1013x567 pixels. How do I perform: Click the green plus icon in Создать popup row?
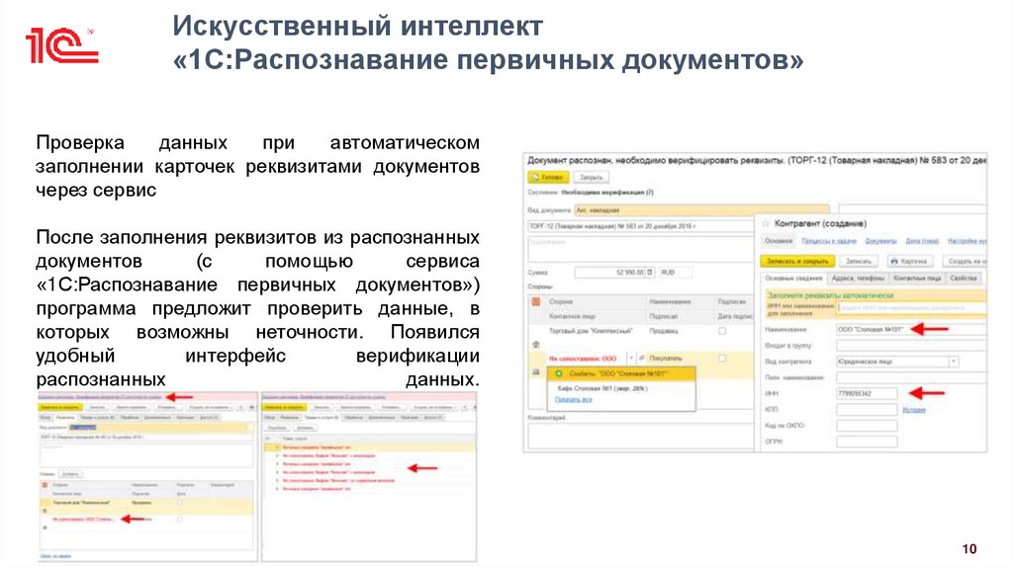559,373
